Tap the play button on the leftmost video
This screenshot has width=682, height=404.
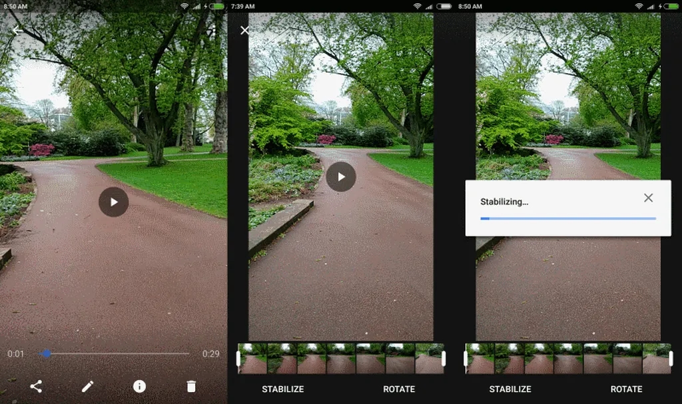(x=113, y=202)
